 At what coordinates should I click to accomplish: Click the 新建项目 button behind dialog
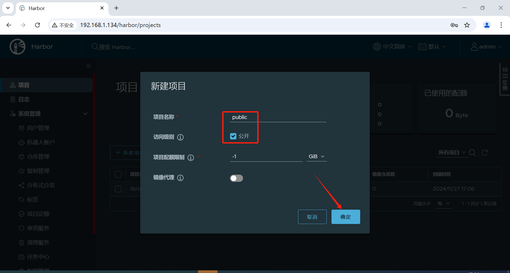(x=125, y=153)
